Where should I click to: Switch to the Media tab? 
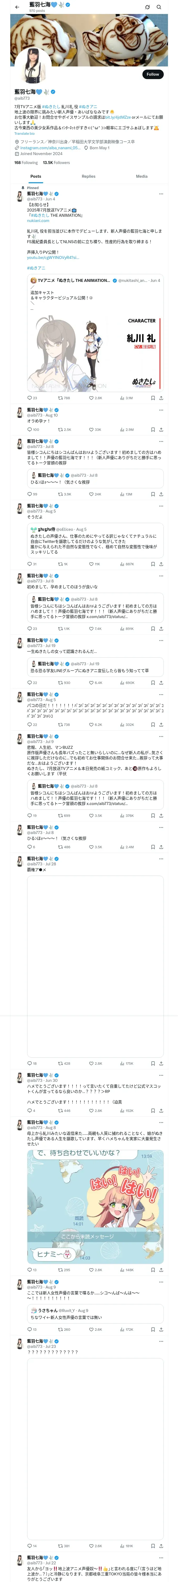pyautogui.click(x=141, y=176)
